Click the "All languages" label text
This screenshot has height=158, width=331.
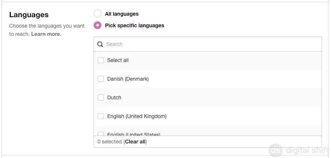(x=122, y=14)
